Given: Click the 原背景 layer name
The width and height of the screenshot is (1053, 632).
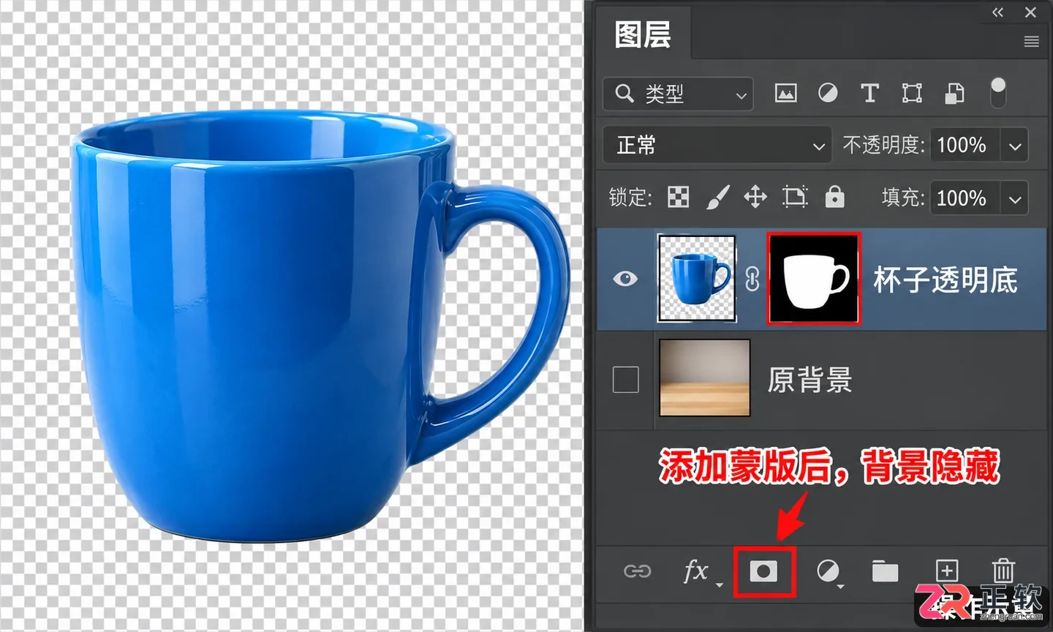Looking at the screenshot, I should 809,380.
